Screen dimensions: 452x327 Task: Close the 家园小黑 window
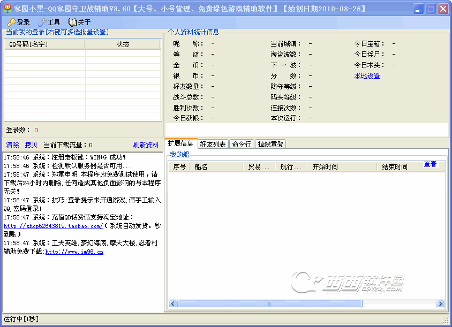pyautogui.click(x=443, y=9)
